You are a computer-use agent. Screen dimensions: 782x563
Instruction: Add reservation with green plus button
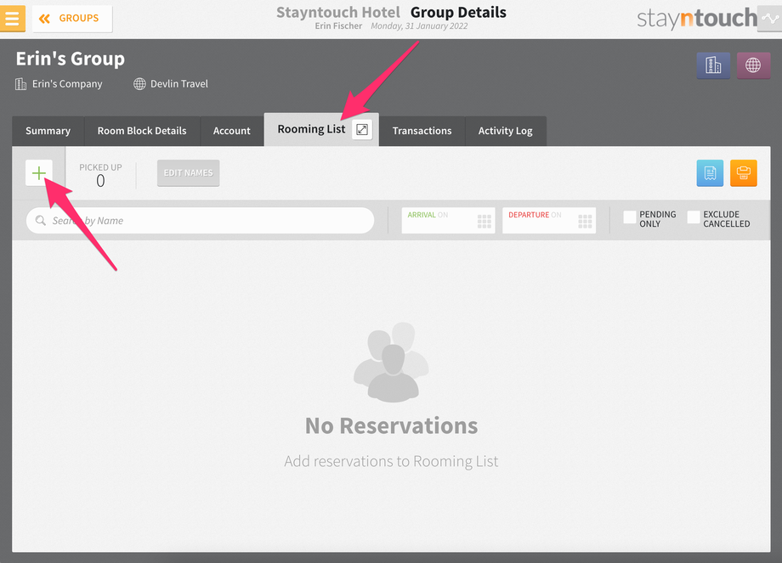(39, 173)
